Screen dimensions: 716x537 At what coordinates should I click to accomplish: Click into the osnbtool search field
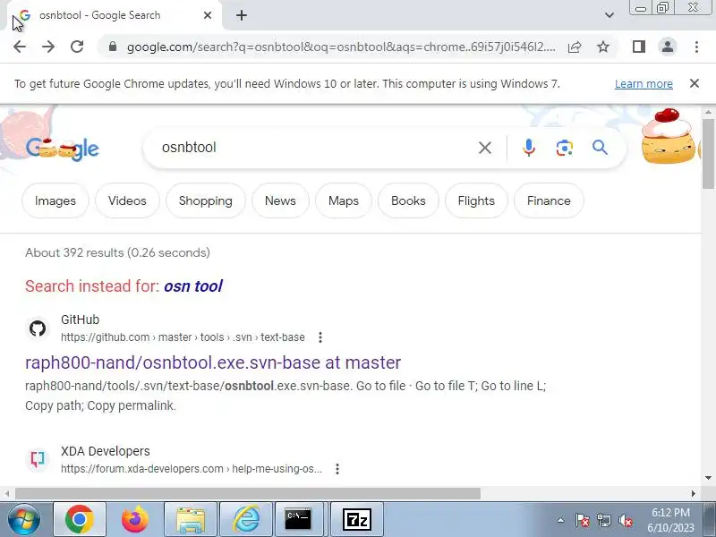pos(315,148)
